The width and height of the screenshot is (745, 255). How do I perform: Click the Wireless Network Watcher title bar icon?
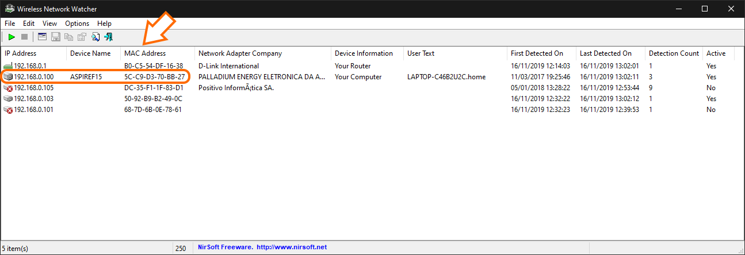coord(9,9)
